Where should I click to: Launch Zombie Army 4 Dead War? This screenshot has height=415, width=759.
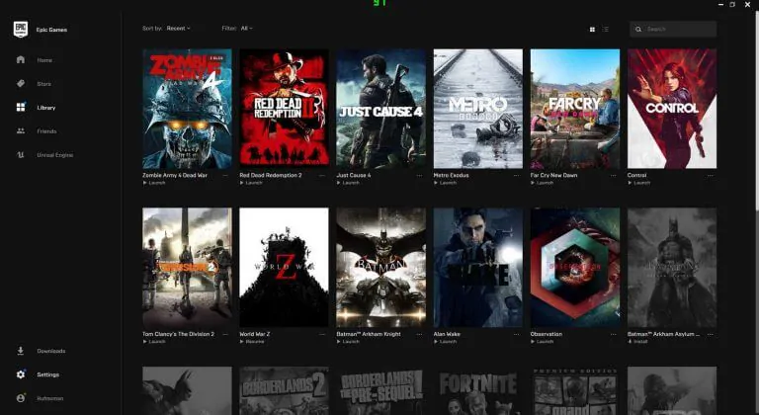click(x=154, y=183)
